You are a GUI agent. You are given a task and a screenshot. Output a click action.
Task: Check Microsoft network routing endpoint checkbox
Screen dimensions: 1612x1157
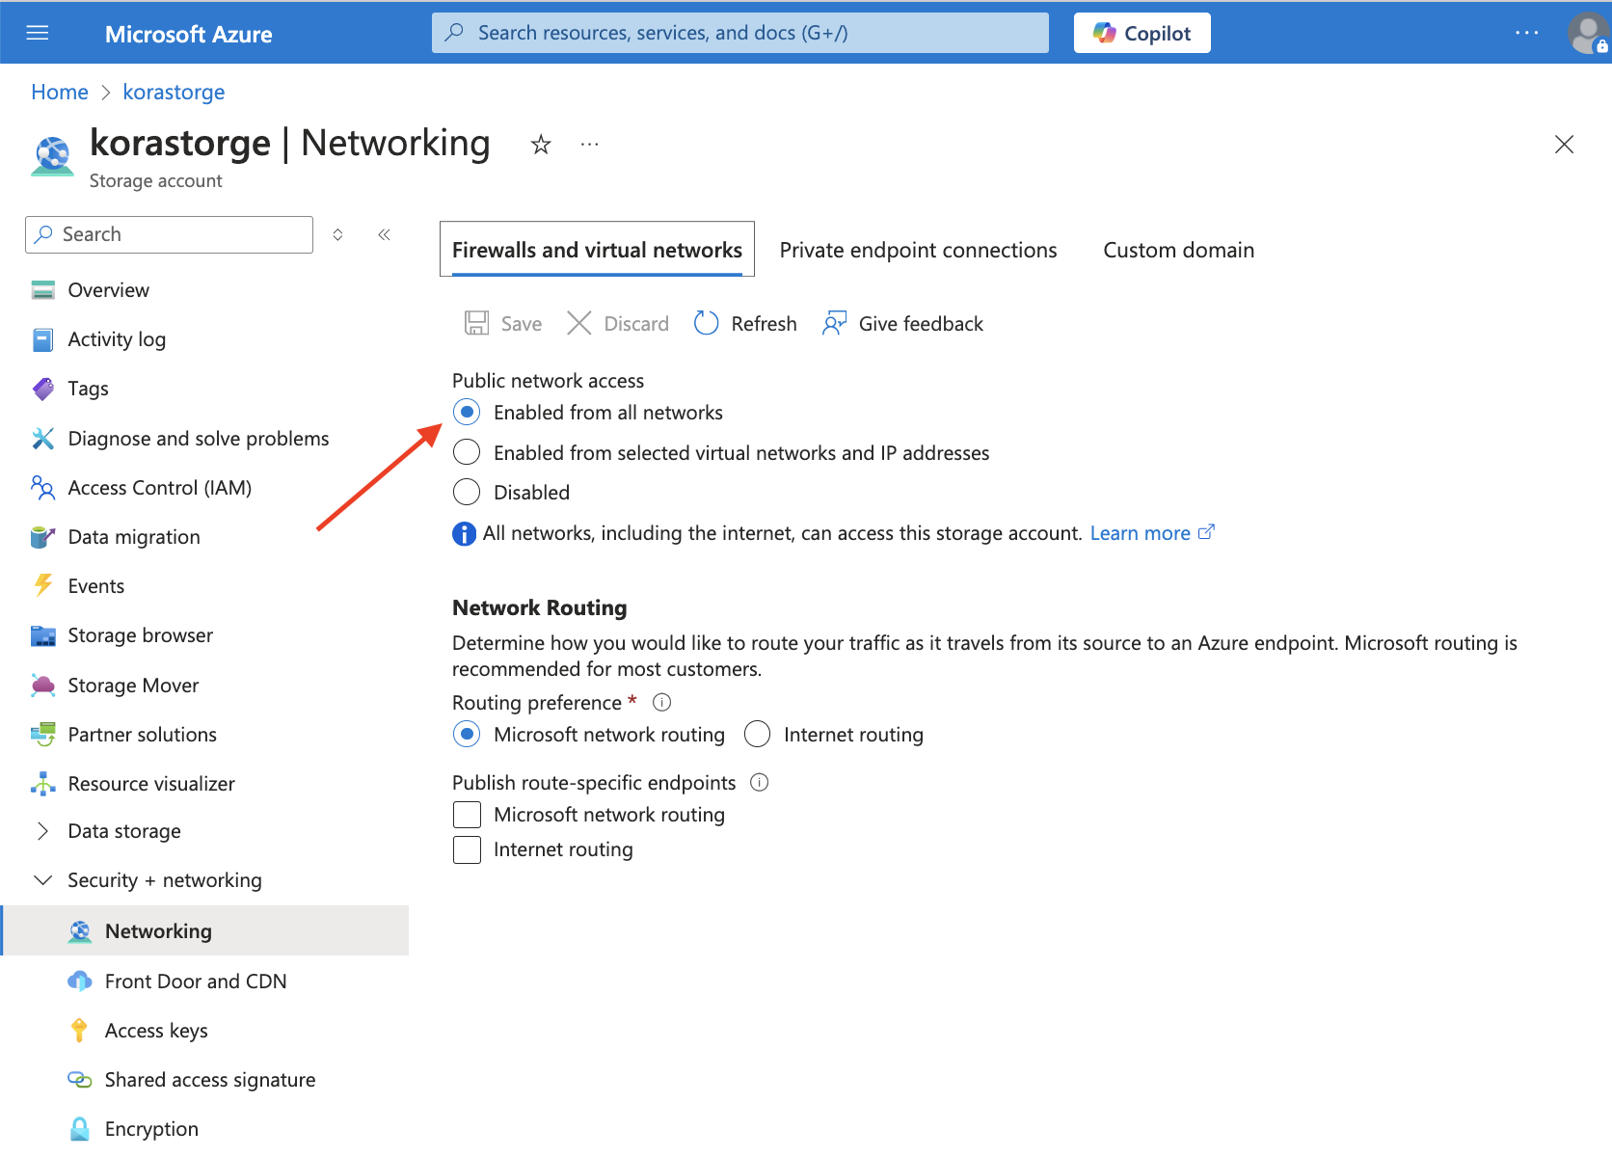click(467, 815)
